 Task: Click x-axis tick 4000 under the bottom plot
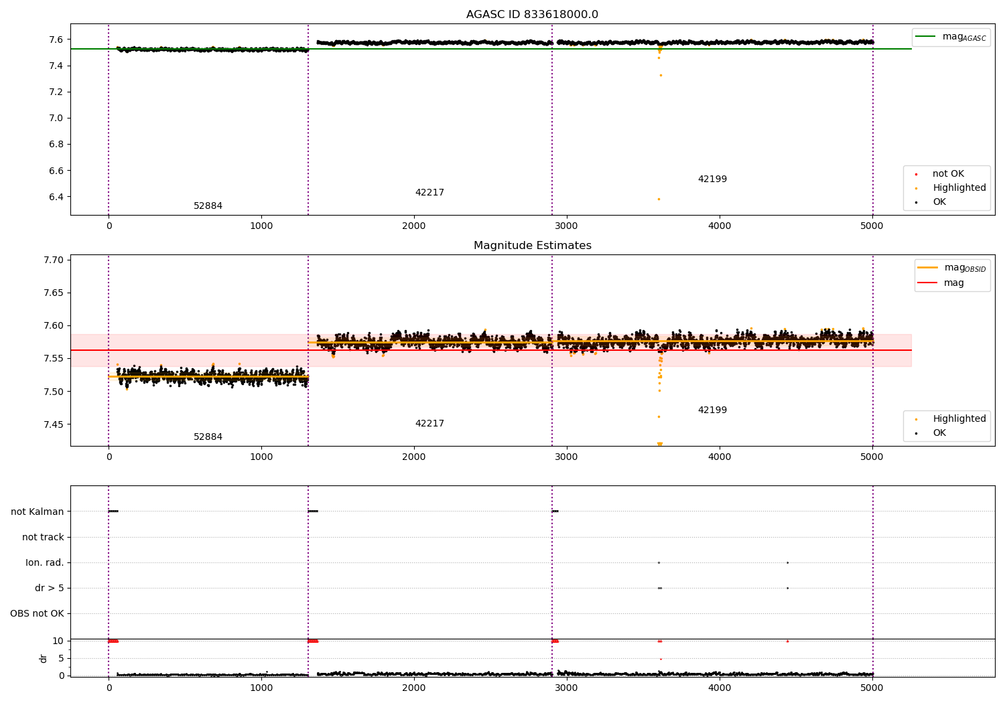[x=720, y=688]
